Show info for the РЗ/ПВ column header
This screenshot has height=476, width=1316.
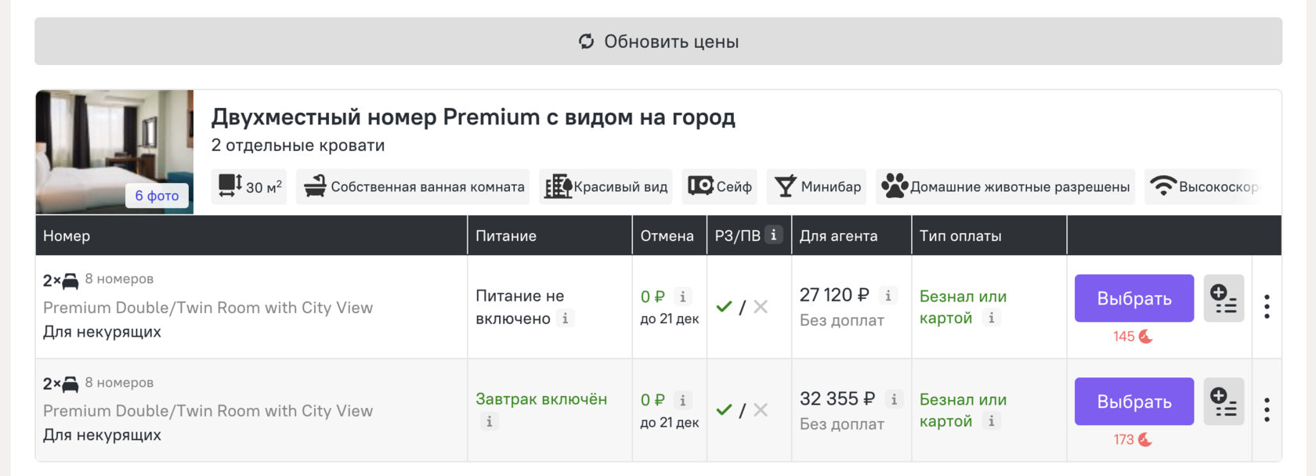coord(773,235)
